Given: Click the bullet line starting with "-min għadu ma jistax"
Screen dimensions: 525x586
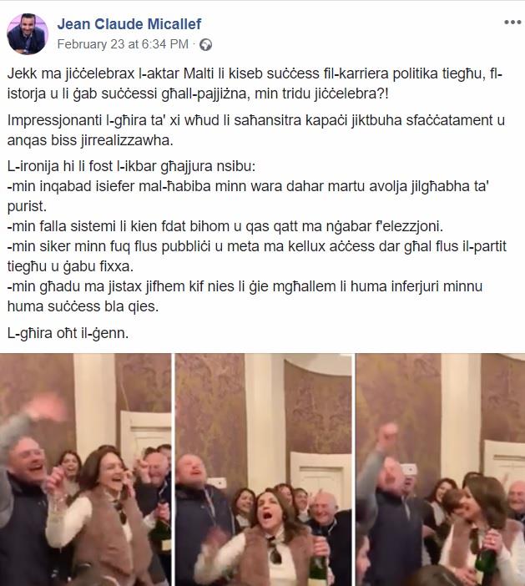Looking at the screenshot, I should tap(245, 296).
